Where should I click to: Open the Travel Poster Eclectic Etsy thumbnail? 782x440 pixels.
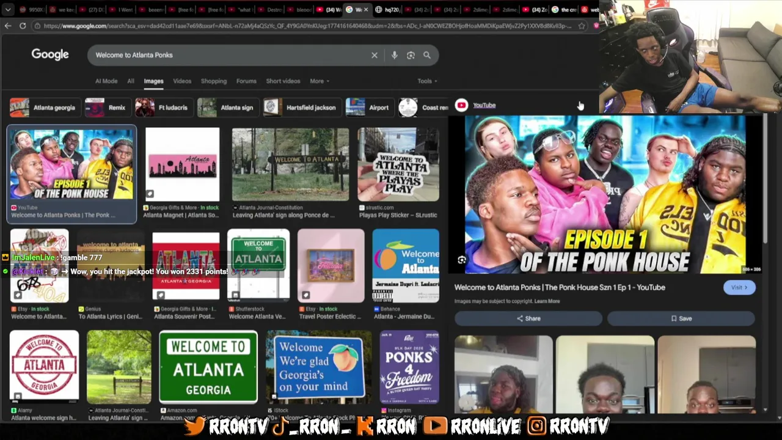click(331, 266)
